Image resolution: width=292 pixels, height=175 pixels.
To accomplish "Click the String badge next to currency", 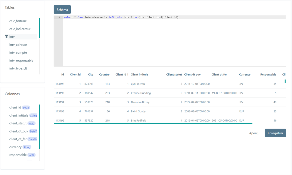I will click(x=27, y=147).
